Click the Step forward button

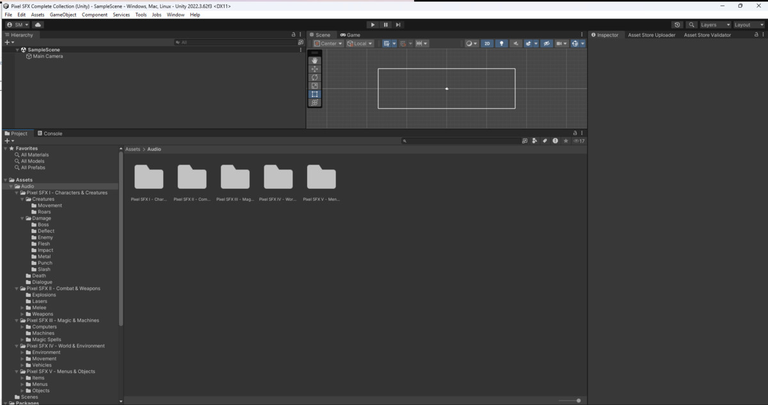pyautogui.click(x=398, y=25)
